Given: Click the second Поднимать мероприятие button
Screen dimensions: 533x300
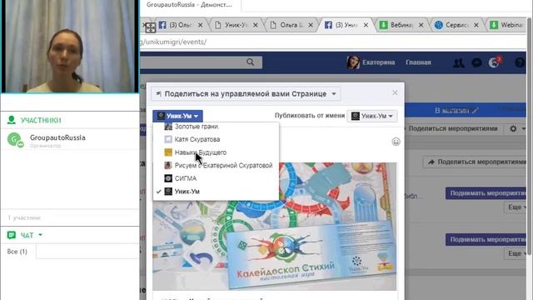Looking at the screenshot, I should point(486,239).
